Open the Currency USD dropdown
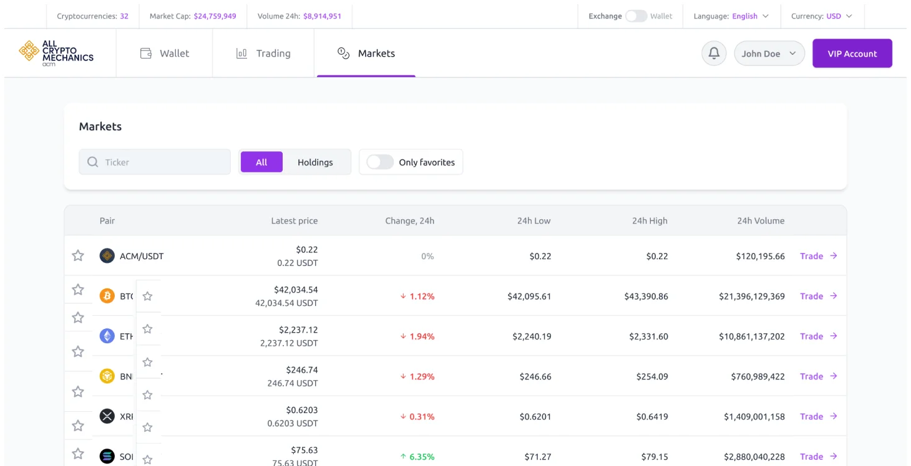Viewport: 911px width, 466px height. point(822,16)
